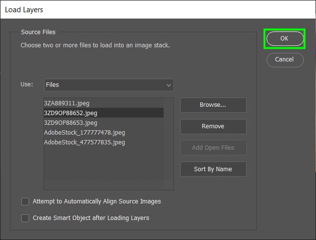Confirm the dialog with the OK button
The width and height of the screenshot is (316, 240).
[x=285, y=39]
